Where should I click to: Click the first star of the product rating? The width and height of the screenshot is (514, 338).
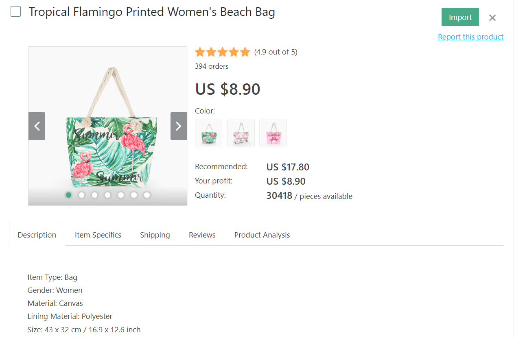click(200, 52)
